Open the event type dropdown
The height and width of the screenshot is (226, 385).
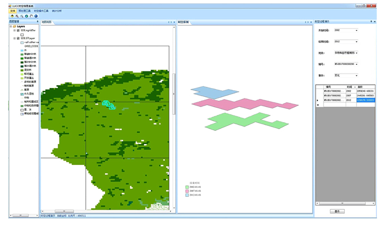pyautogui.click(x=356, y=75)
